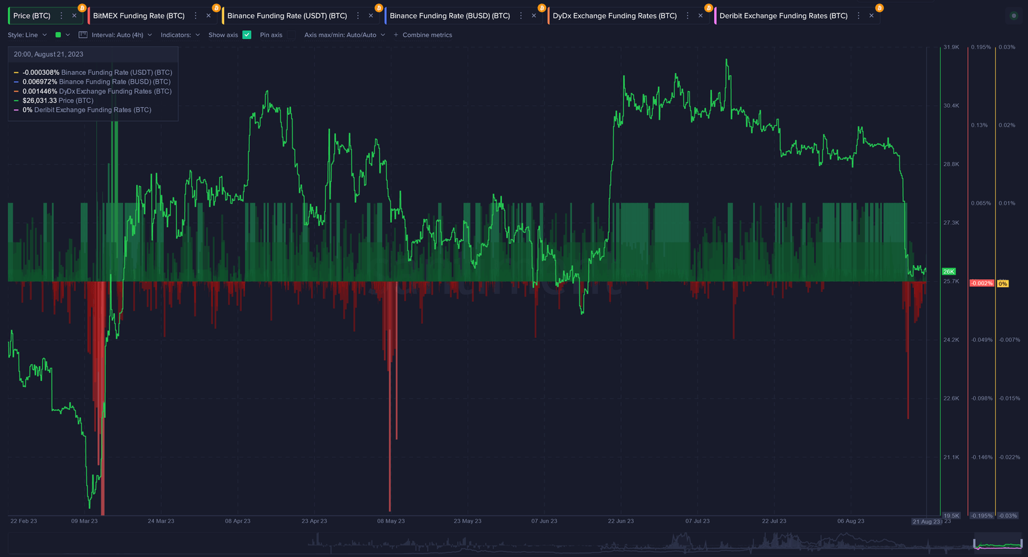The width and height of the screenshot is (1028, 557).
Task: Open options for Binance Funding Rate (USDT)
Action: point(358,15)
